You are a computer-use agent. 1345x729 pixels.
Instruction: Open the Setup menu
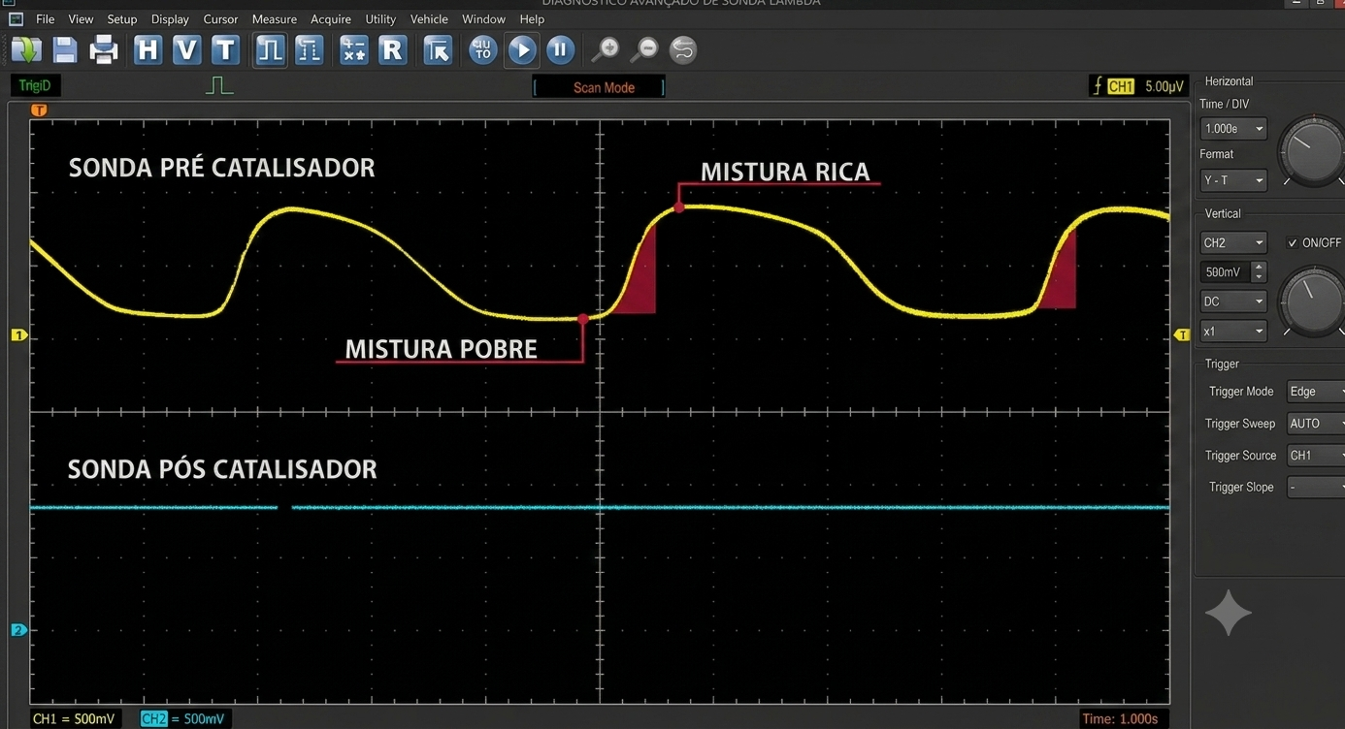[x=122, y=18]
